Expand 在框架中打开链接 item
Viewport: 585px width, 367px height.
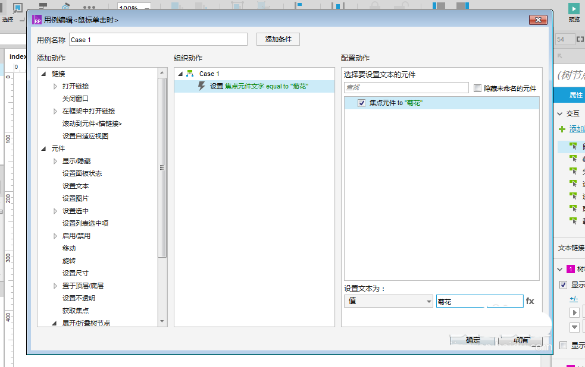coord(55,111)
